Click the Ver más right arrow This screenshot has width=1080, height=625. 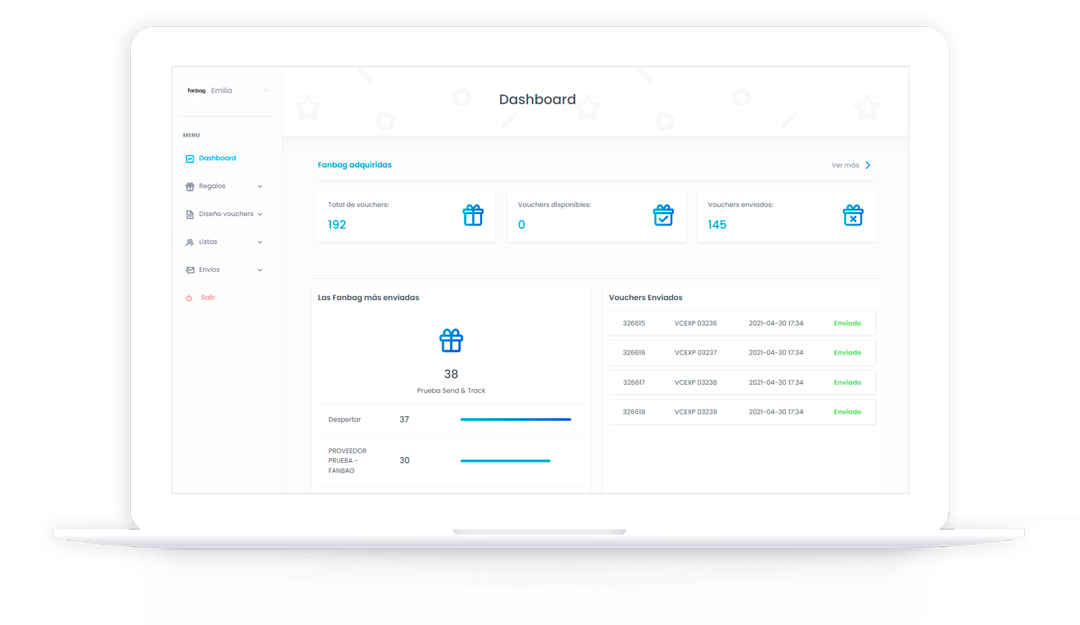pyautogui.click(x=868, y=165)
